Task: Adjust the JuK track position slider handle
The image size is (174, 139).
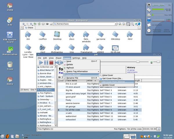Action: 138,62
